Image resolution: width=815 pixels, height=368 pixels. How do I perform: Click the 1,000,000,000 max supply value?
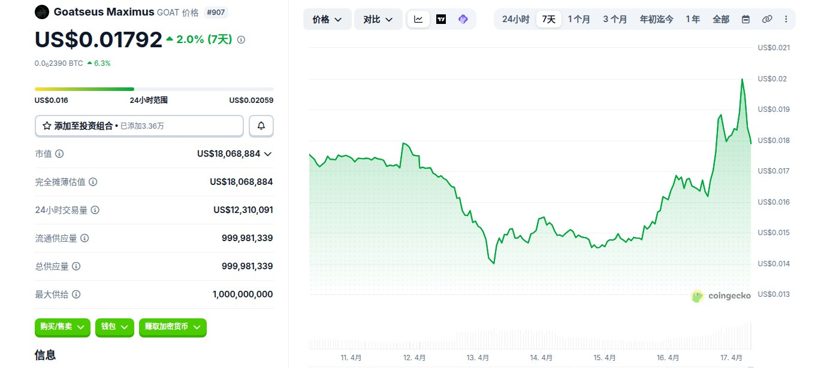click(243, 294)
